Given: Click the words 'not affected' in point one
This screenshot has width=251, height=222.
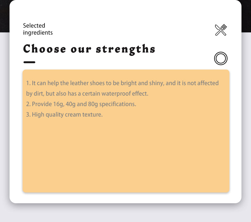Looking at the screenshot, I should click(203, 83).
